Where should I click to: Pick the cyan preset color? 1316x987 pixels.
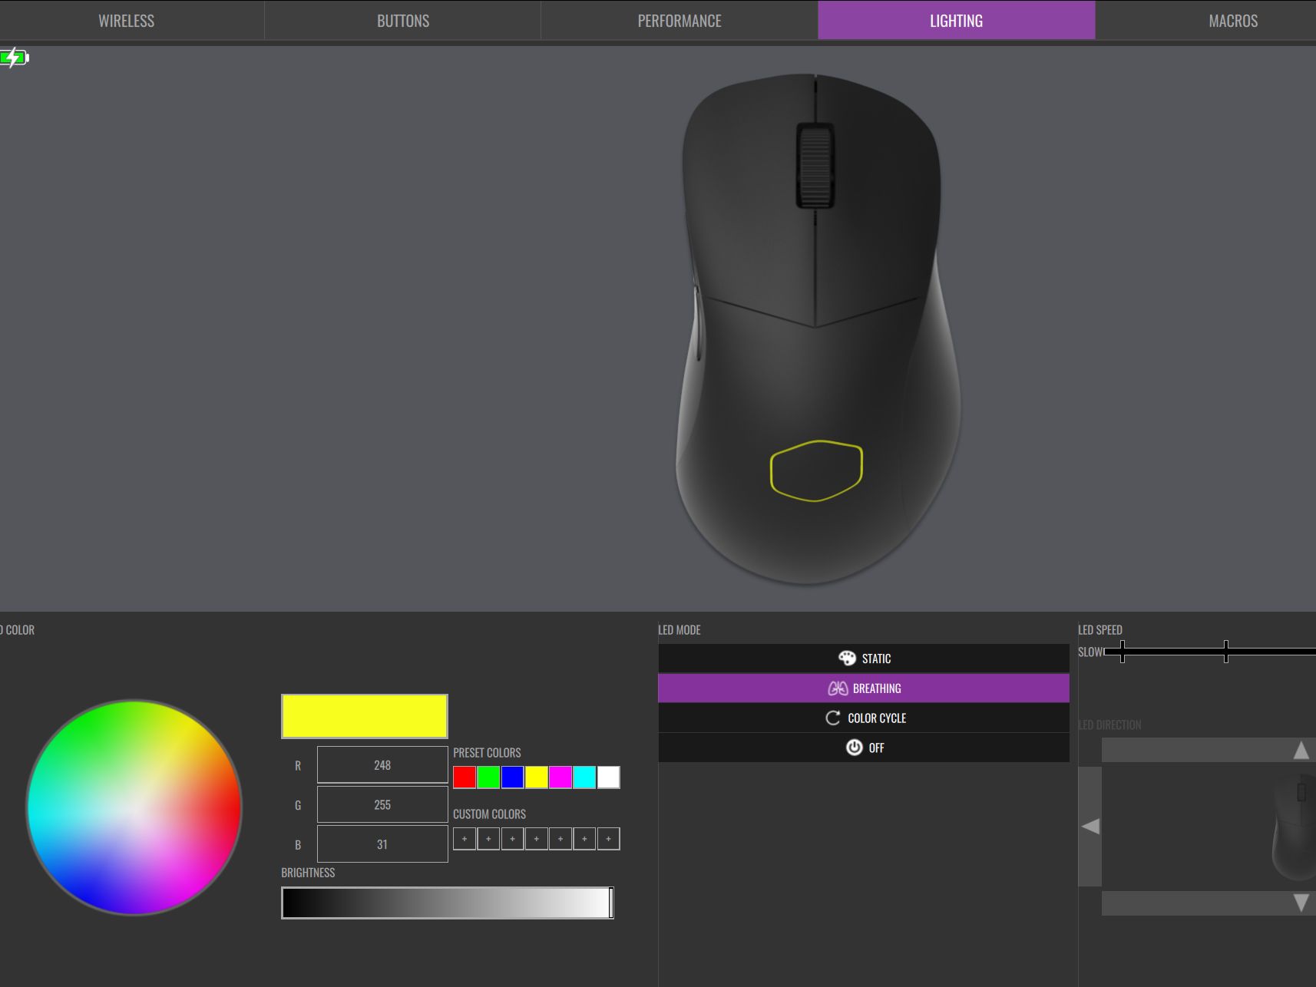[x=584, y=777]
